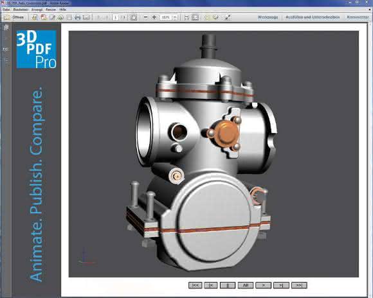This screenshot has height=298, width=373.
Task: Click the 3D PDF Pro logo
Action: 37,49
